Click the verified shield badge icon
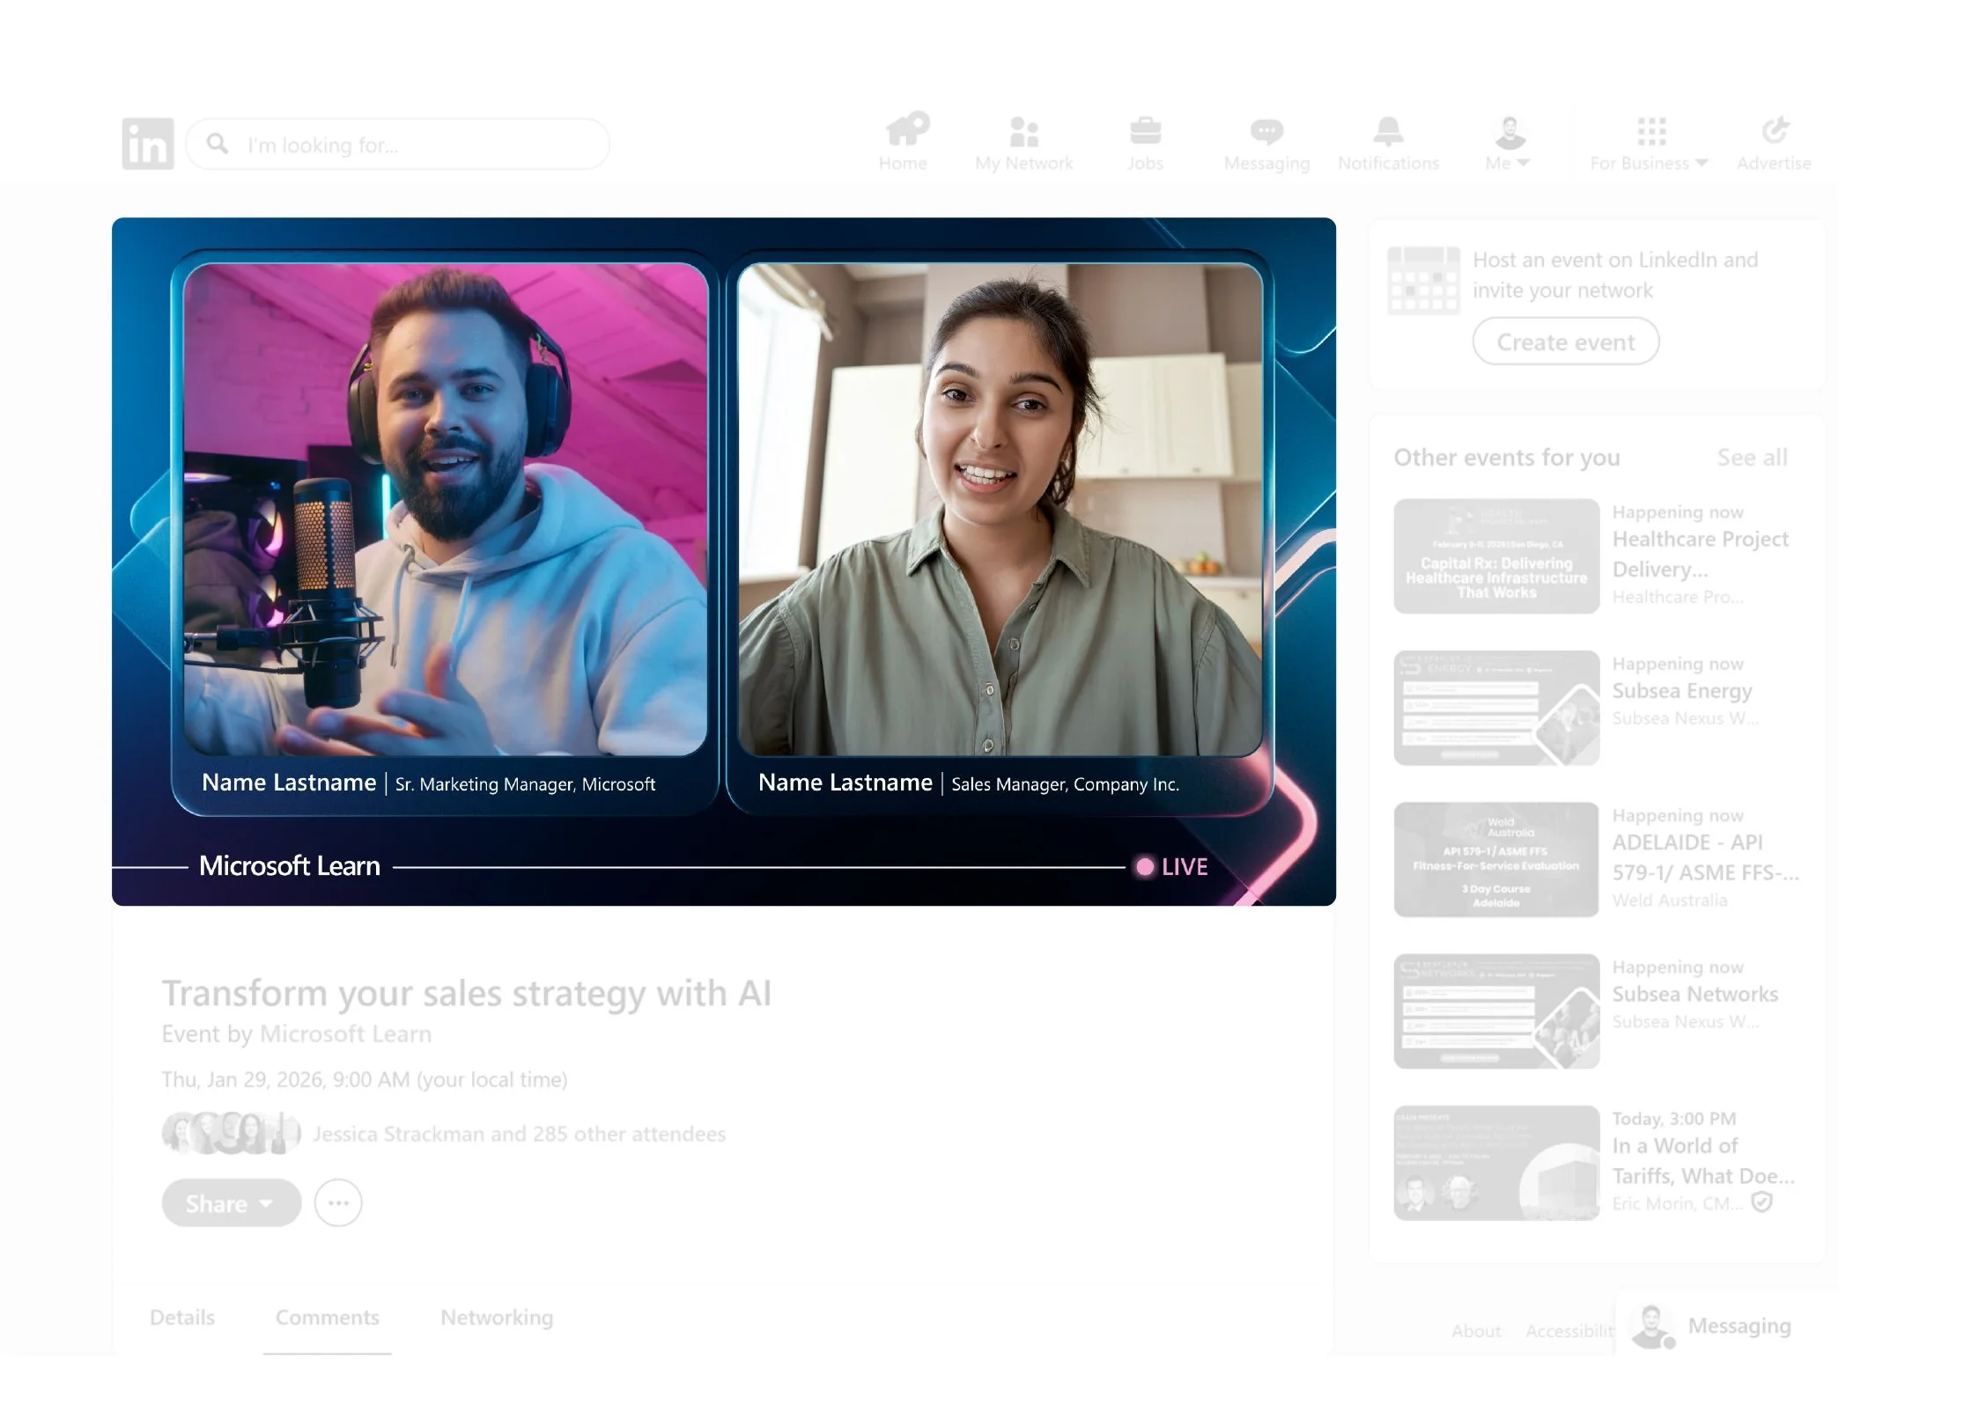Viewport: 1971px width, 1419px height. [x=1761, y=1202]
